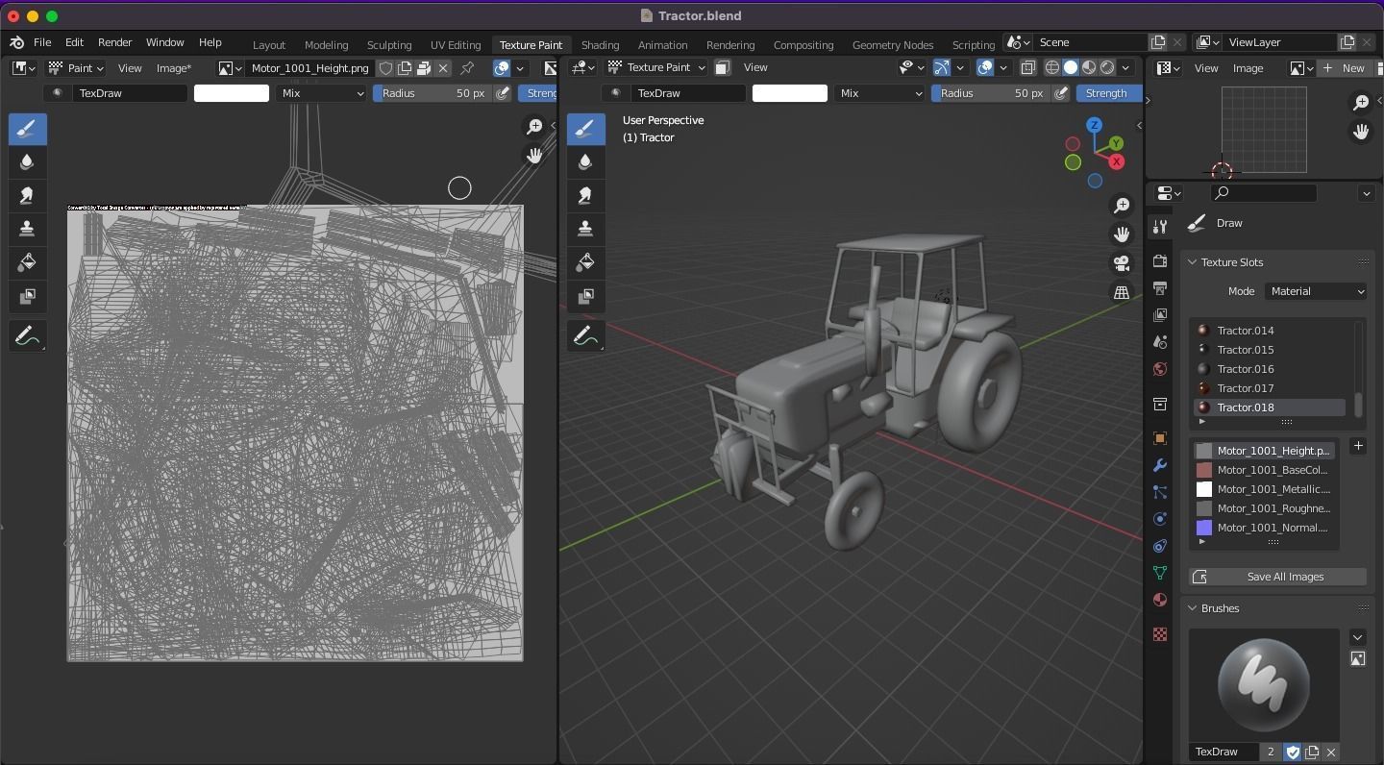The width and height of the screenshot is (1384, 765).
Task: Toggle overlays in the 3D viewport header
Action: [985, 67]
